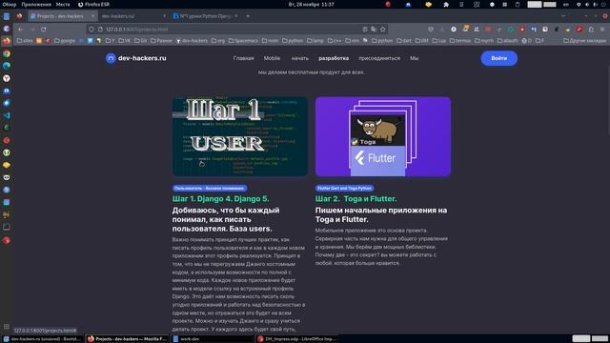
Task: Click the Пользователь badge under Шаг 1
Action: coord(210,189)
